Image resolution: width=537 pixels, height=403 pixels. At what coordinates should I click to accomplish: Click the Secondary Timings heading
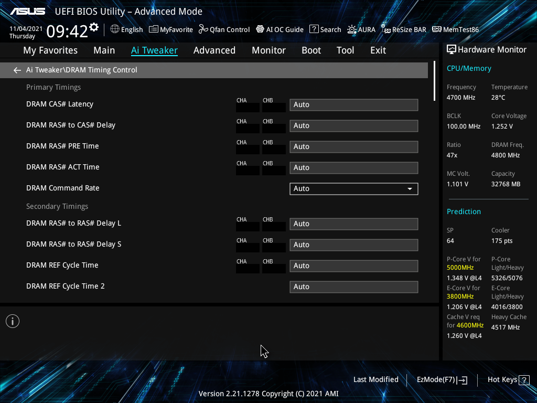coord(57,206)
